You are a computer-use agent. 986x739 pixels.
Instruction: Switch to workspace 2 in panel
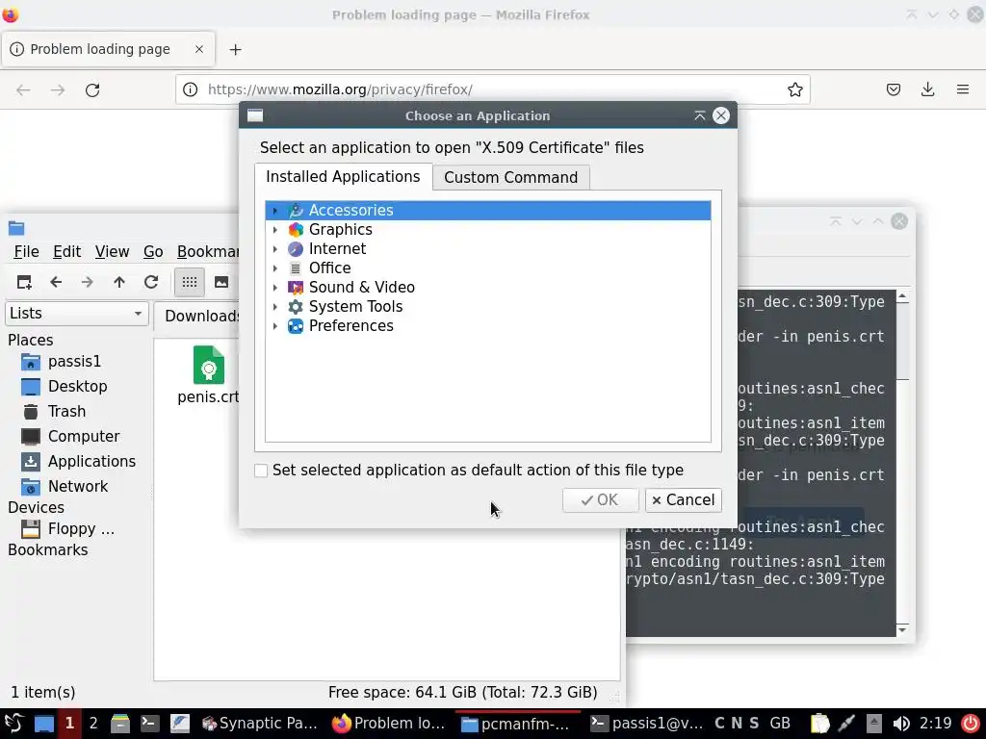click(93, 724)
